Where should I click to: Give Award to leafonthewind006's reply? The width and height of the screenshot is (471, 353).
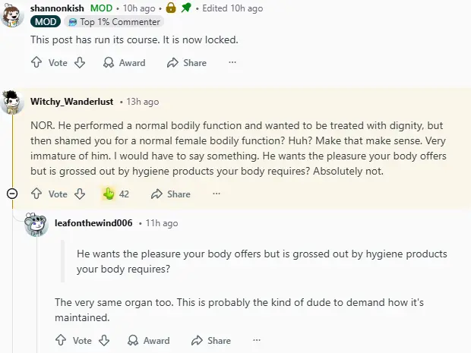pos(149,340)
